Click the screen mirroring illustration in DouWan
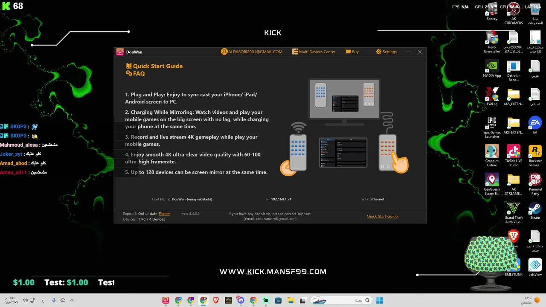546x307 pixels. coord(344,127)
